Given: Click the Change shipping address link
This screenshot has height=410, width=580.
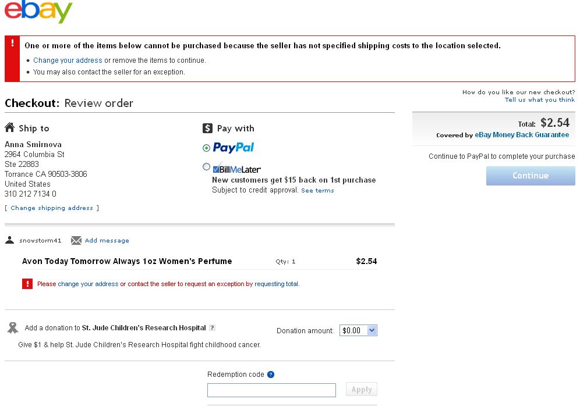Looking at the screenshot, I should point(52,208).
